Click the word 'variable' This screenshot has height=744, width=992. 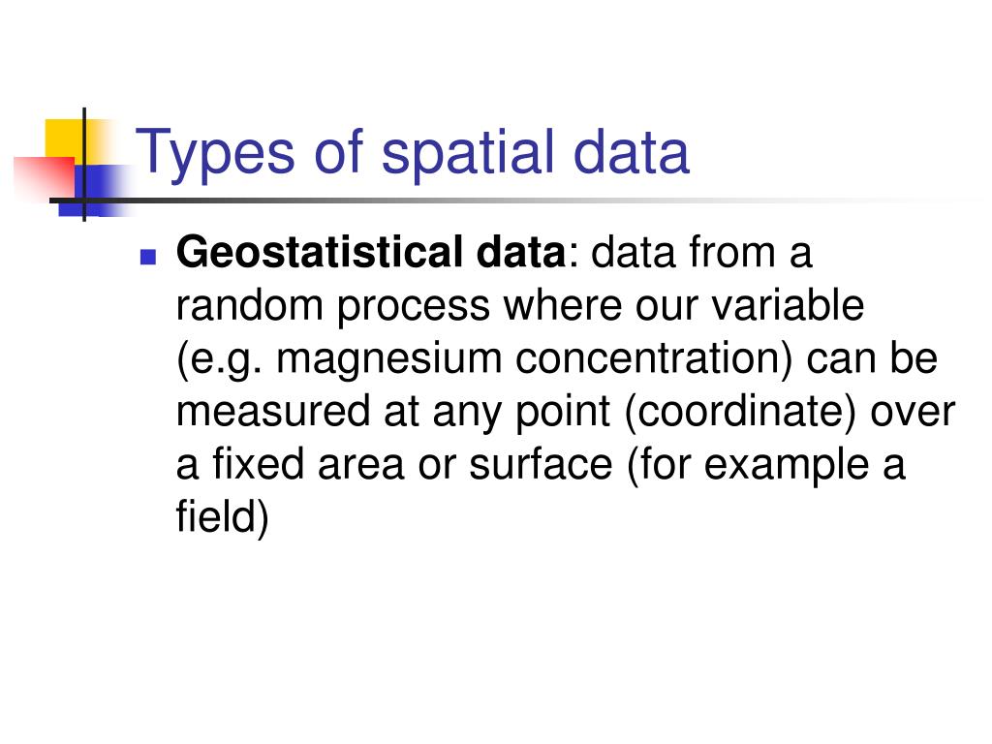point(788,304)
